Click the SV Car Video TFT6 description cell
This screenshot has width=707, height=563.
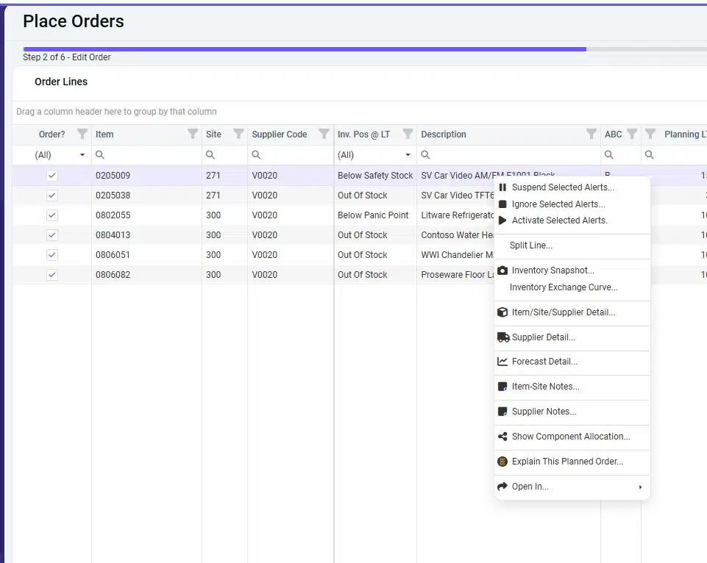[x=456, y=196]
